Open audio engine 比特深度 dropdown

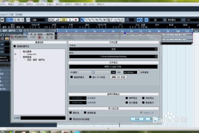pyautogui.click(x=78, y=102)
